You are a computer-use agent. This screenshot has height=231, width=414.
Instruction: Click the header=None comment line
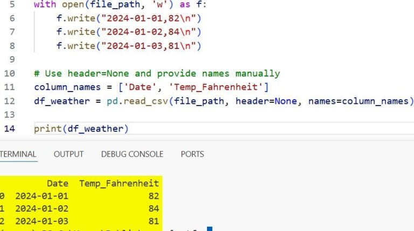click(157, 73)
